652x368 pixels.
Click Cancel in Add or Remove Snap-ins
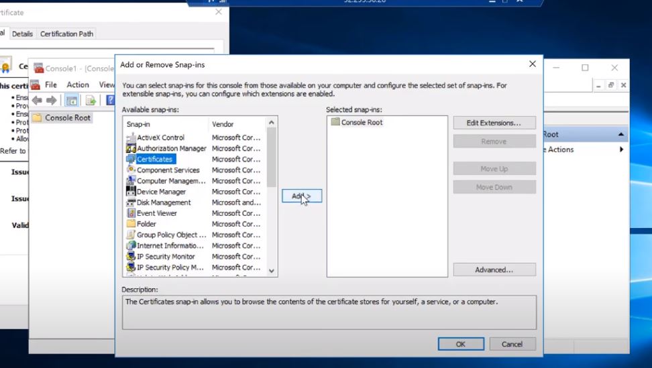pyautogui.click(x=512, y=344)
